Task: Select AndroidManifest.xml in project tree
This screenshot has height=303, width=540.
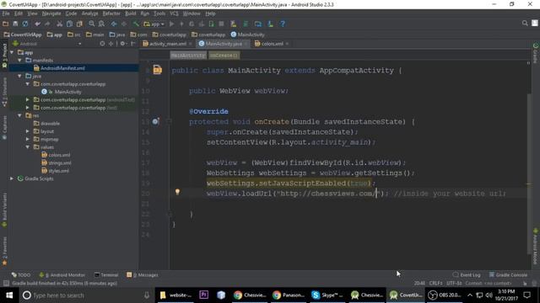Action: 62,68
